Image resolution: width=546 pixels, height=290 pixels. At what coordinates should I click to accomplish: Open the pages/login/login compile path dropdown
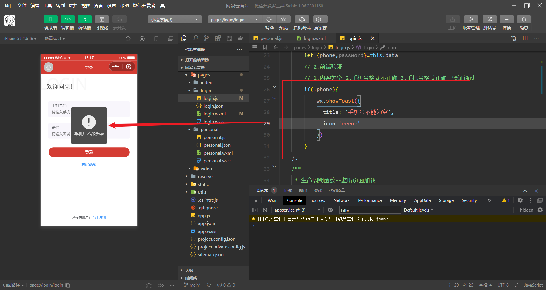(235, 20)
